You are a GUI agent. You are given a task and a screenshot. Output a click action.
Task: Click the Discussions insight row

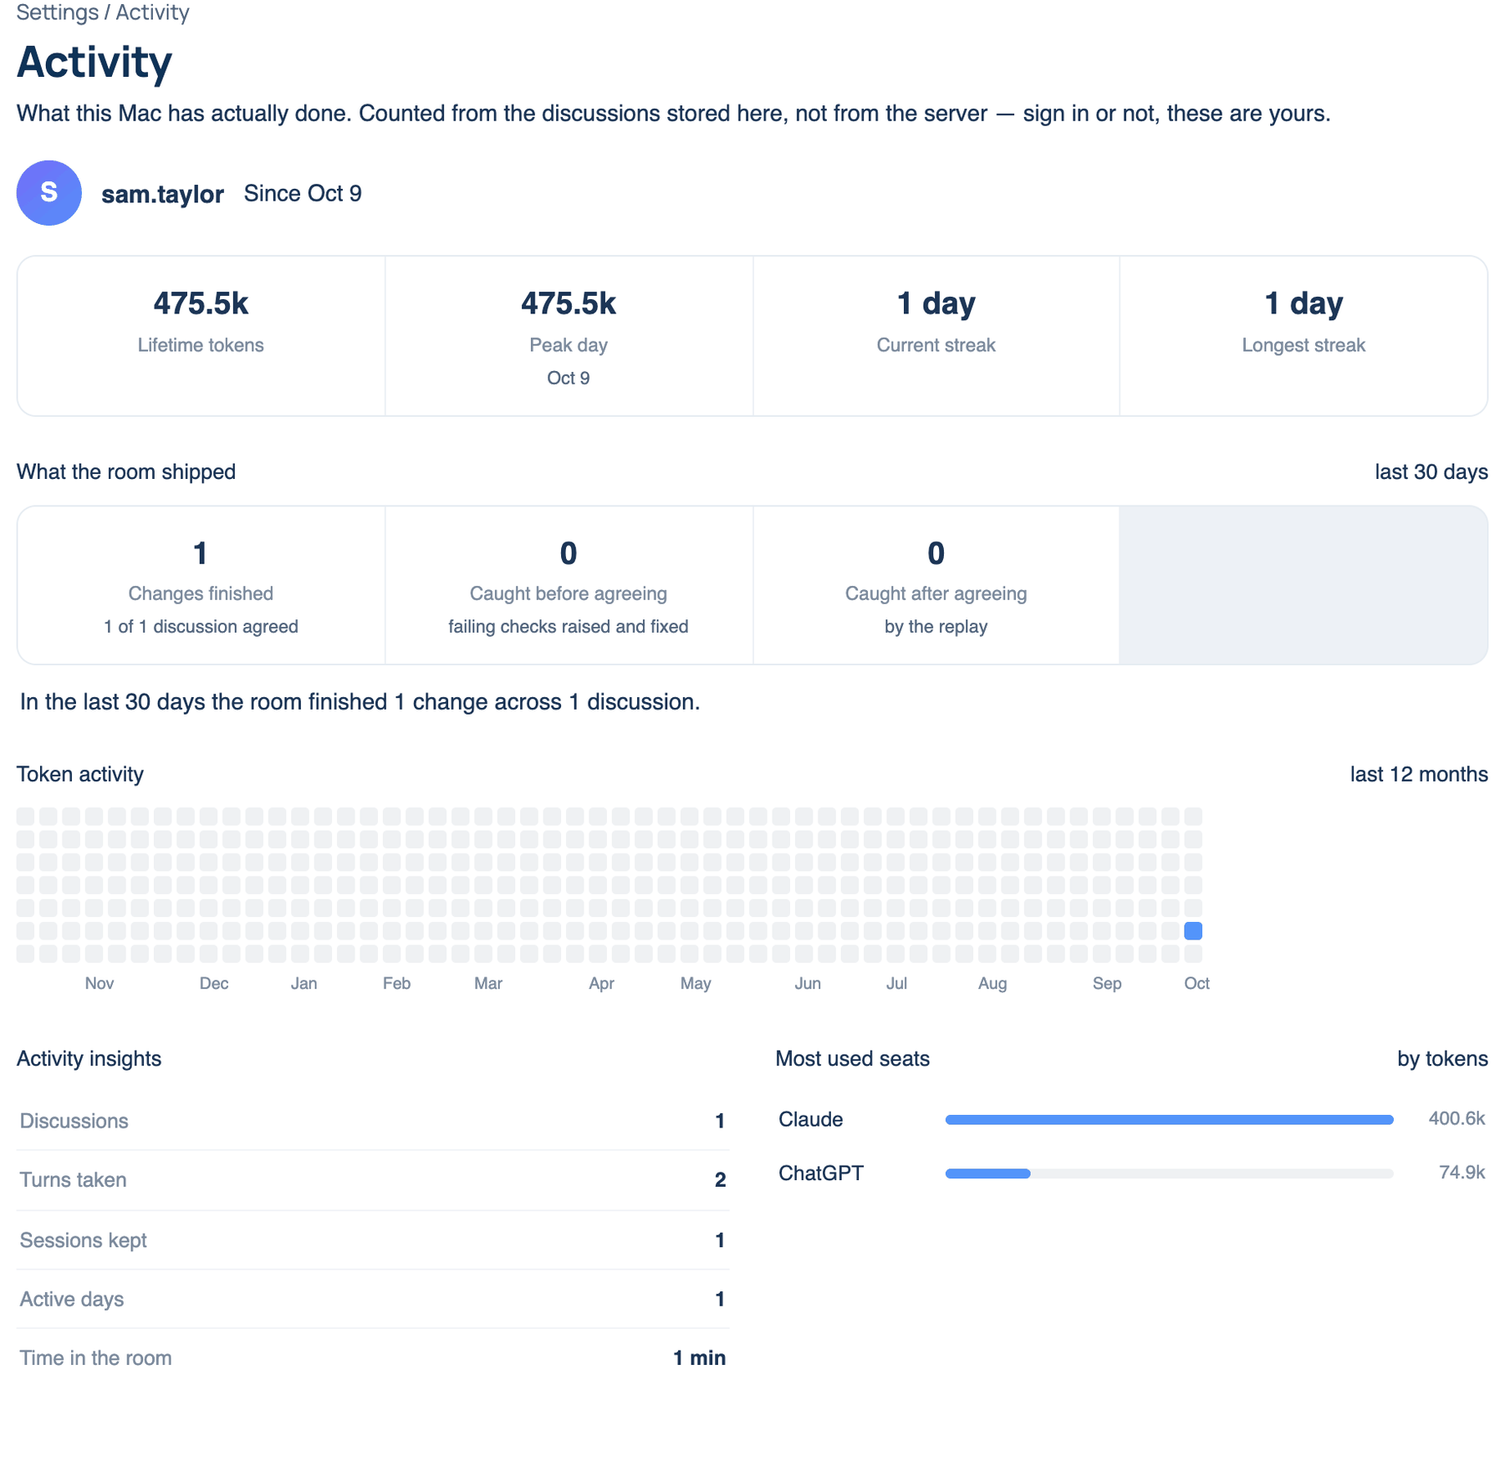[x=372, y=1121]
